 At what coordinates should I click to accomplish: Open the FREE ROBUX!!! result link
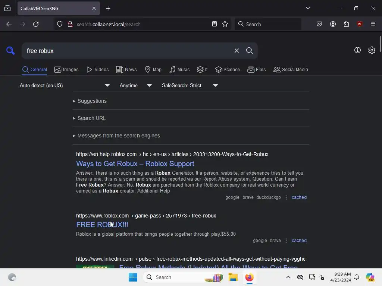point(102,225)
